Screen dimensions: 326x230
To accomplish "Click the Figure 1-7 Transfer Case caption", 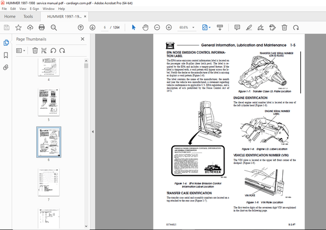I will [264, 91].
